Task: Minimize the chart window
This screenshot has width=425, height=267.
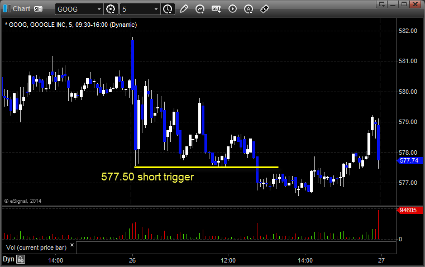Action: [393, 4]
